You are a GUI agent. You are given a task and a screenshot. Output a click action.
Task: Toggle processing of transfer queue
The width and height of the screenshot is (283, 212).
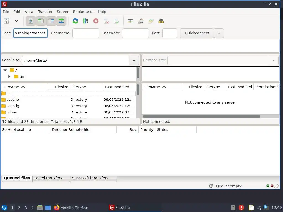(86, 21)
